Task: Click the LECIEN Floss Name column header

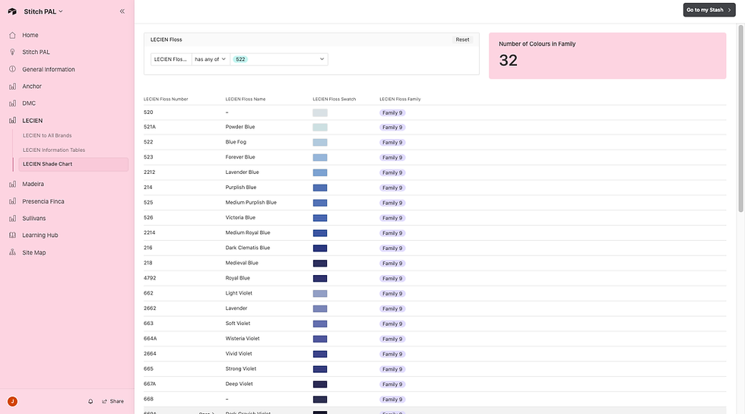Action: pos(245,100)
